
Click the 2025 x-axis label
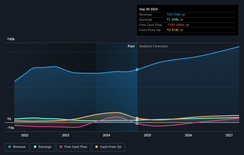147,135
